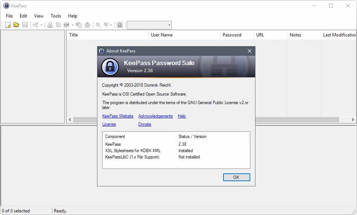
Task: Click the Find magnifier toolbar icon
Action: pos(98,25)
